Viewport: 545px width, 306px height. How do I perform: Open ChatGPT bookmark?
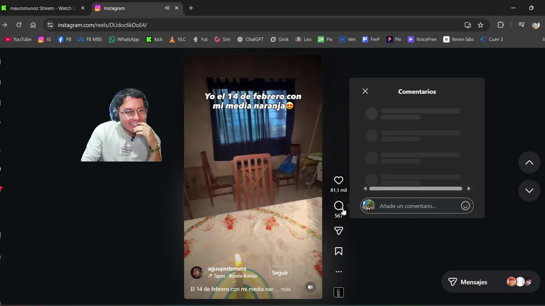pyautogui.click(x=250, y=39)
